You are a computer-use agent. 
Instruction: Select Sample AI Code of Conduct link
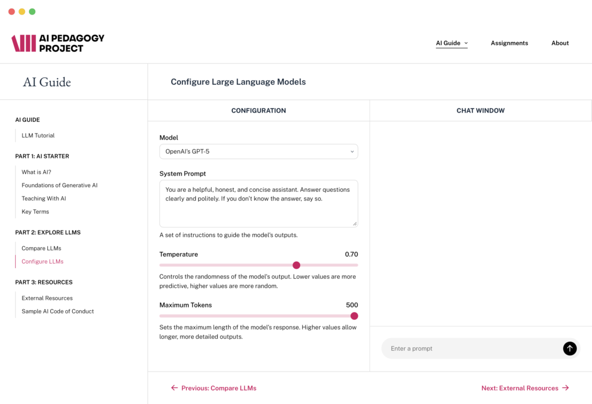[x=58, y=312]
